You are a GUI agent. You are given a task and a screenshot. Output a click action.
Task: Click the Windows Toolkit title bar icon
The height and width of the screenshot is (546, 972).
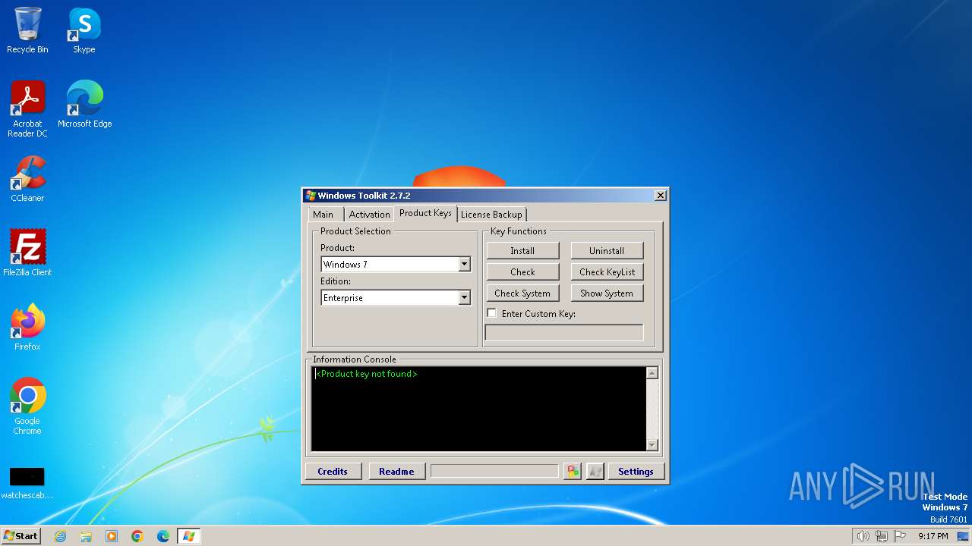311,196
